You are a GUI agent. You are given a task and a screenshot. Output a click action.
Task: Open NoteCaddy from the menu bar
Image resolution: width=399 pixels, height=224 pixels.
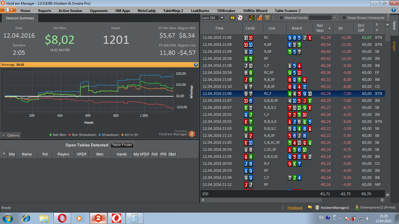[x=147, y=10]
